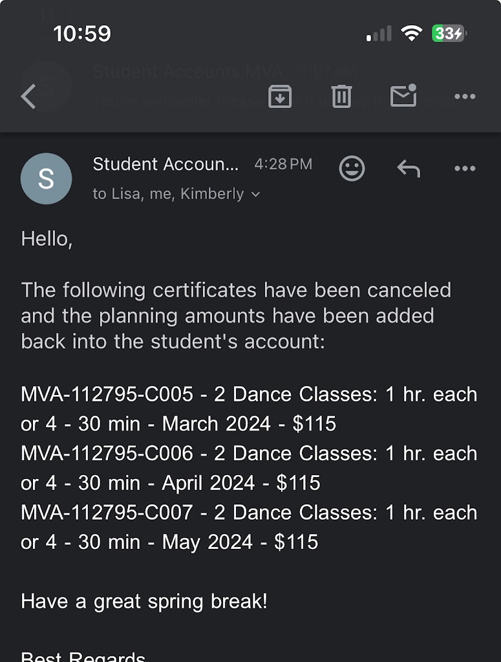Screen dimensions: 501x662
Task: Expand recipient details with the chevron
Action: [256, 195]
